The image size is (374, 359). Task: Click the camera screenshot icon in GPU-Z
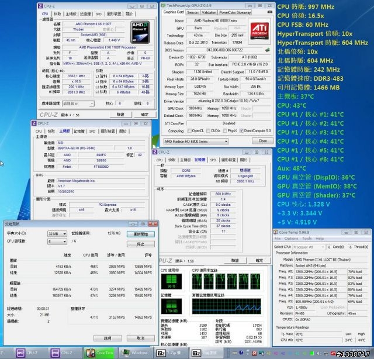(269, 12)
